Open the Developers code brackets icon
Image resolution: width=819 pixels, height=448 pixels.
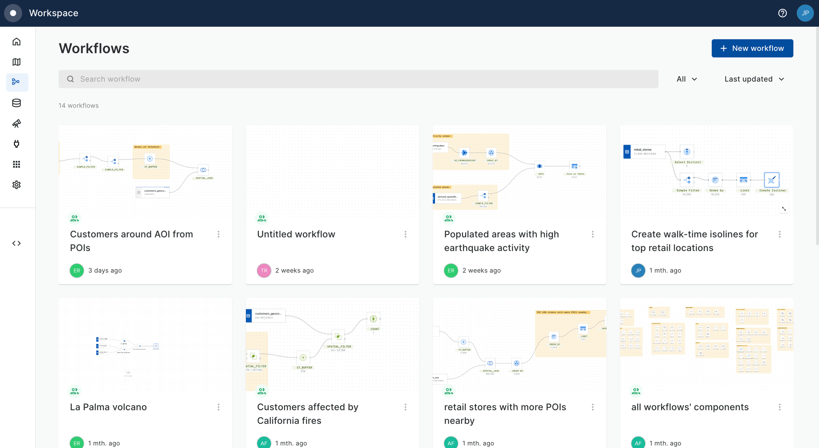click(16, 243)
